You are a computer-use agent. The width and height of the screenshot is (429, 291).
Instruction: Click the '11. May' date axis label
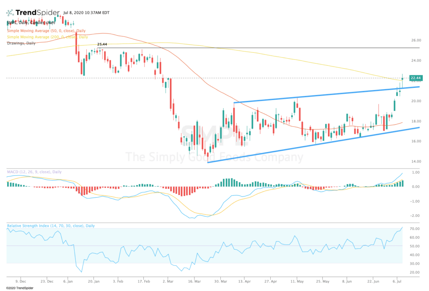[297, 281]
